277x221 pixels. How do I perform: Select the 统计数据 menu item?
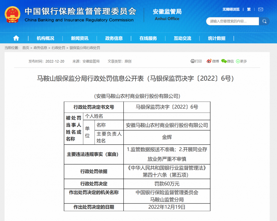coord(216,38)
